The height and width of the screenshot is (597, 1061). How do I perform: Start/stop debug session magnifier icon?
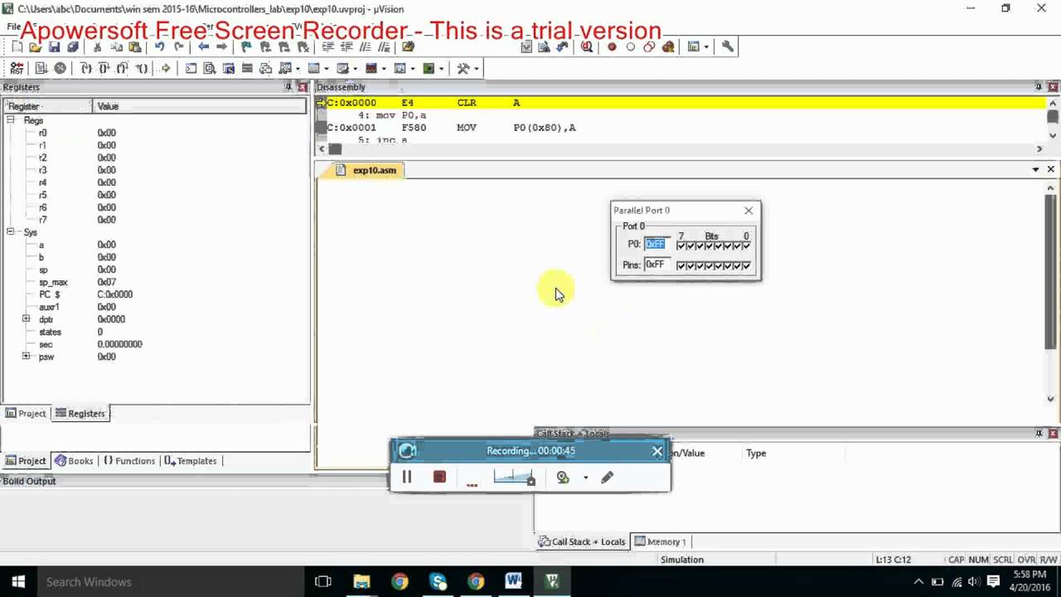coord(586,46)
